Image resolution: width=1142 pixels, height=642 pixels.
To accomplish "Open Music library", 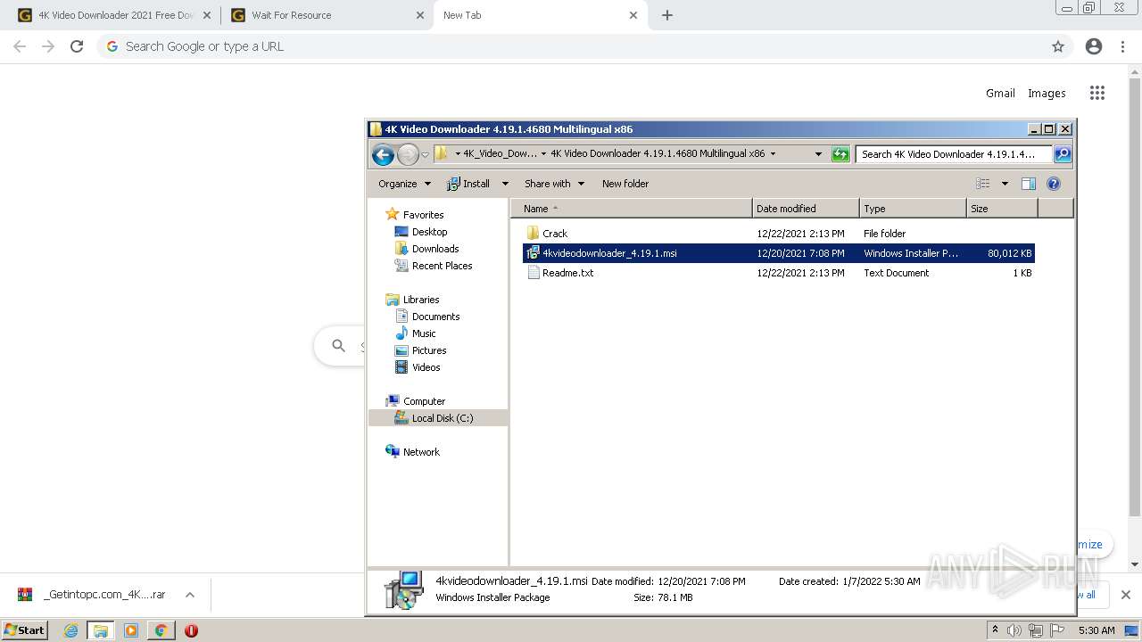I will [424, 333].
